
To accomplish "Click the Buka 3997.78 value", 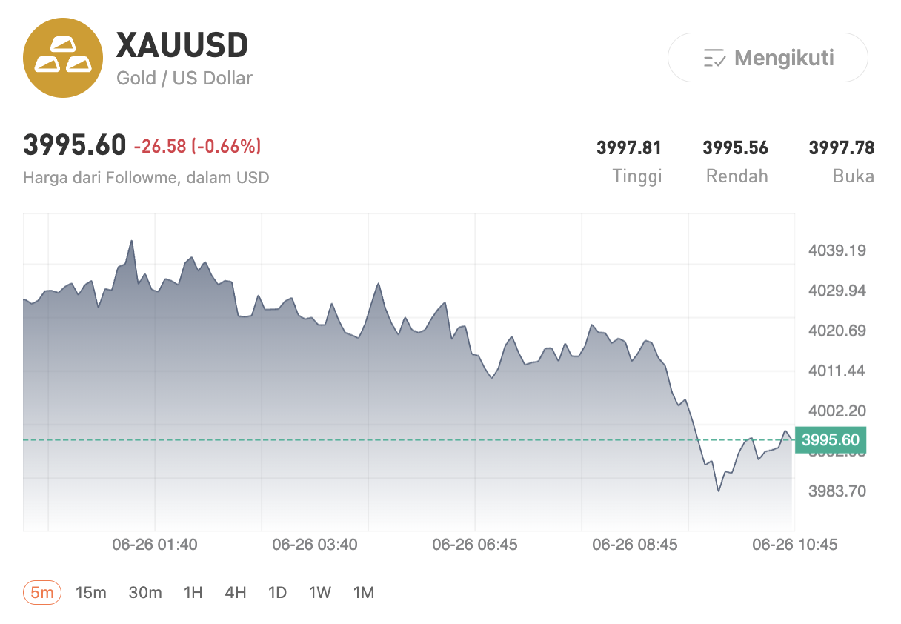I will (842, 148).
